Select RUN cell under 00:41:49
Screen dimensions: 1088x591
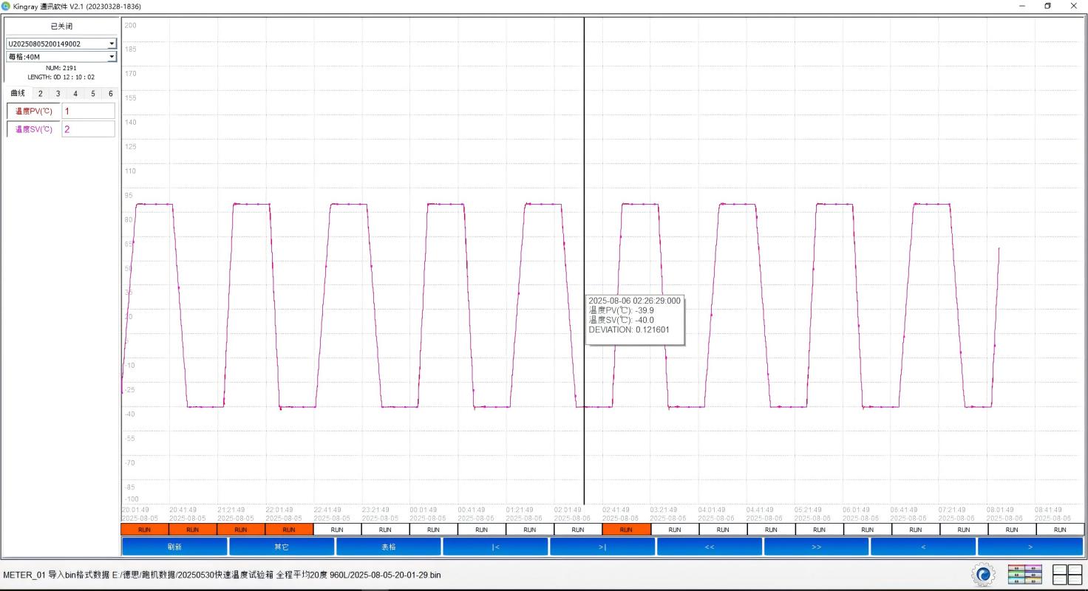482,530
